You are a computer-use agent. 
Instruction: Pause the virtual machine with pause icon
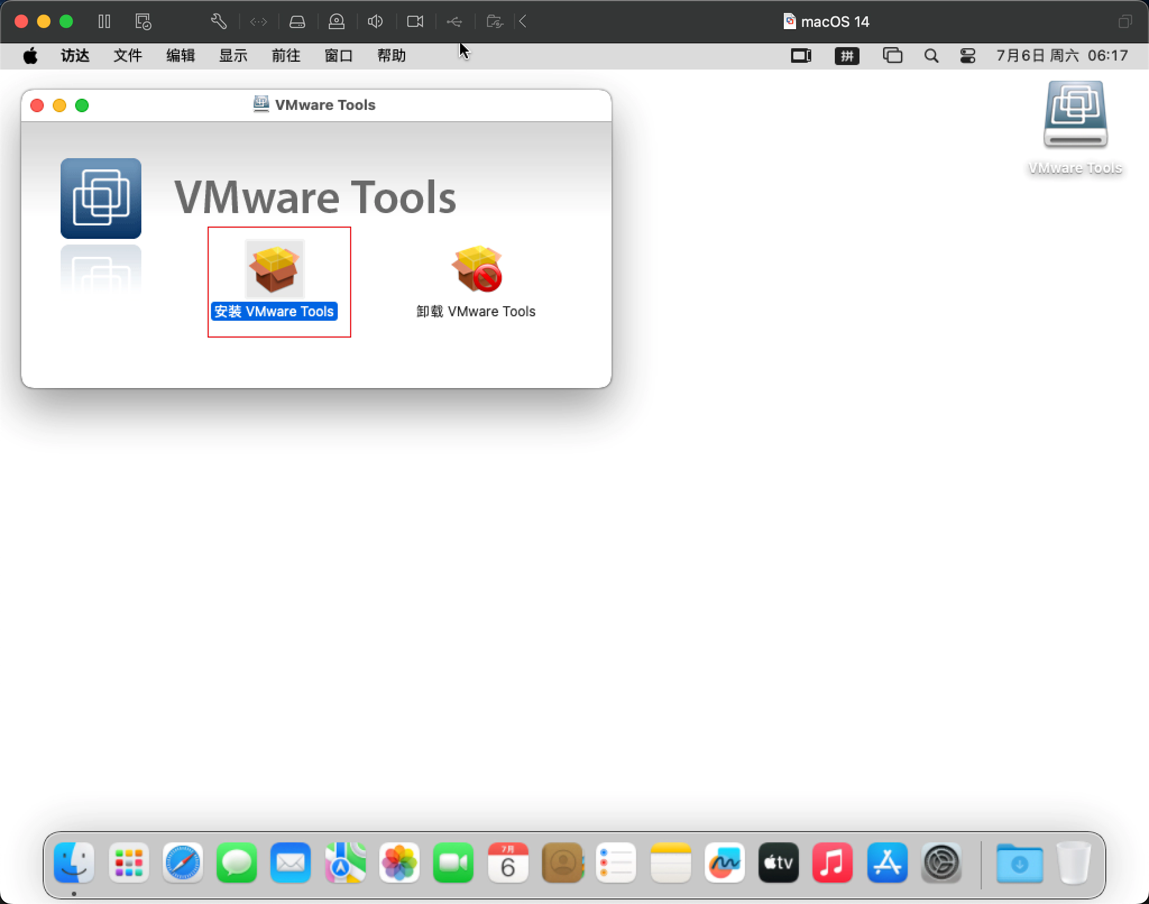click(x=104, y=21)
